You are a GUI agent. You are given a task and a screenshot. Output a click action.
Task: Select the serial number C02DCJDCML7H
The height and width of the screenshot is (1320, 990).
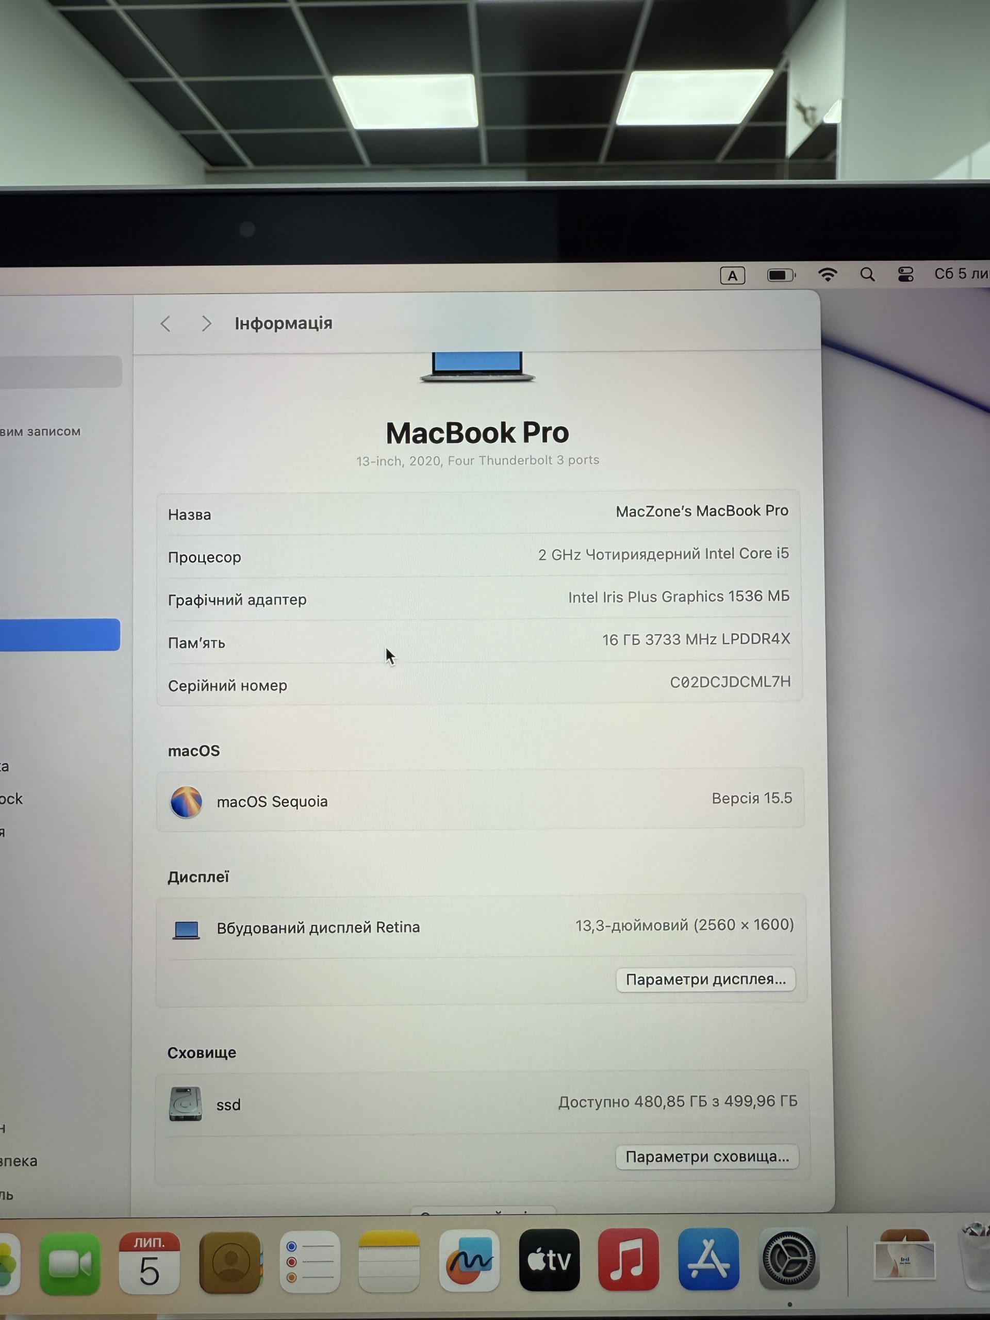click(730, 682)
